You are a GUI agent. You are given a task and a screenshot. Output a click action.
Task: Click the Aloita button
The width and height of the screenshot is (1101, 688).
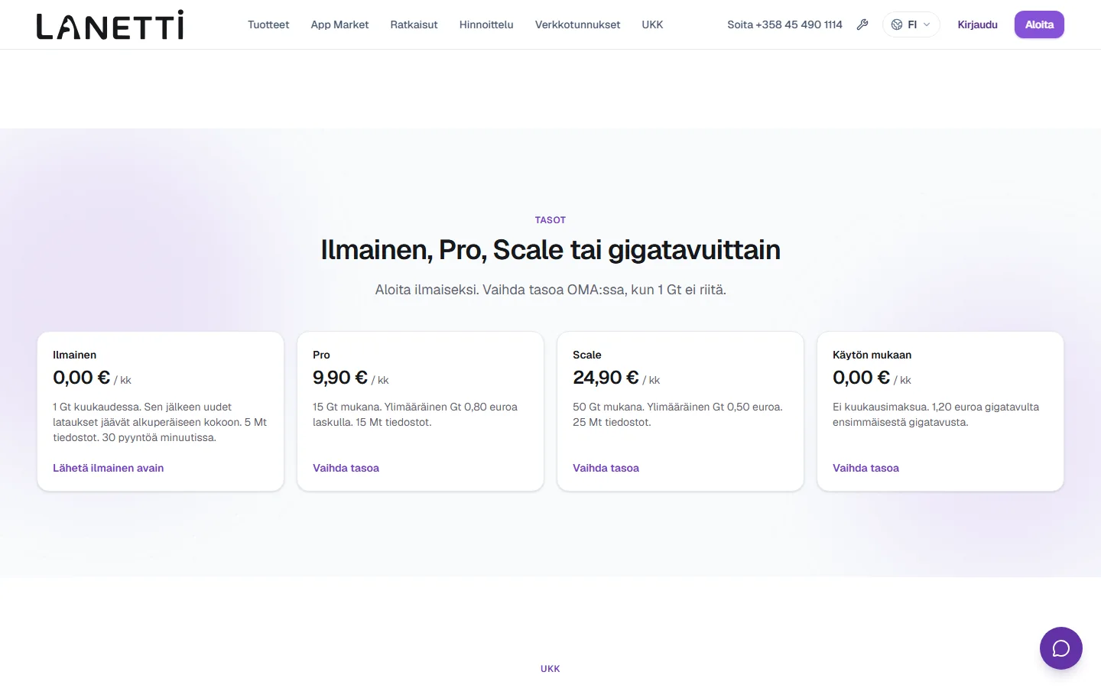click(x=1039, y=24)
